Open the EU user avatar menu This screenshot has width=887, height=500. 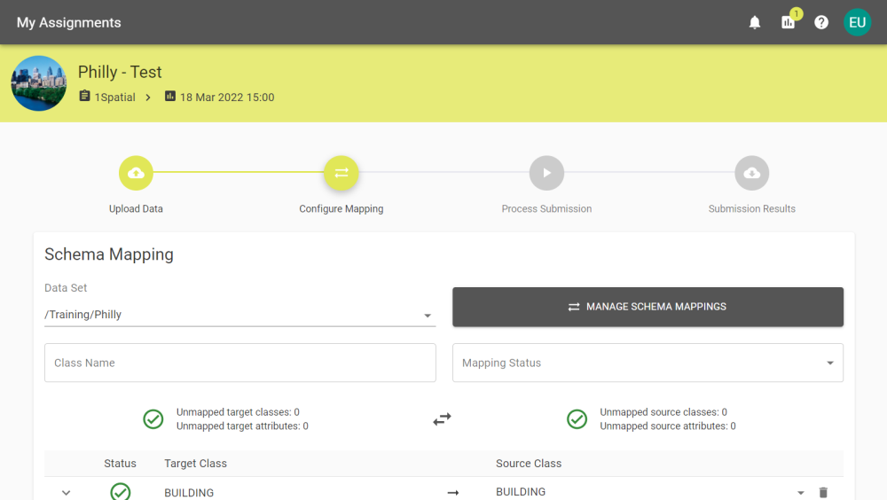pos(857,23)
